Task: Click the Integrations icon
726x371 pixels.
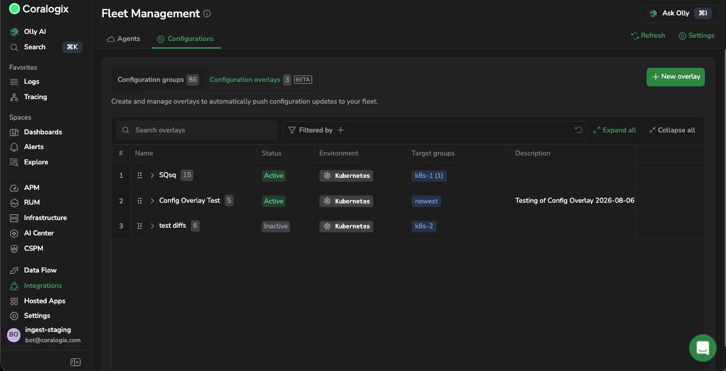Action: pos(14,286)
